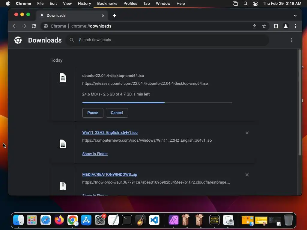
Task: Click the computernewb.com Win11 source URL
Action: pos(147,140)
